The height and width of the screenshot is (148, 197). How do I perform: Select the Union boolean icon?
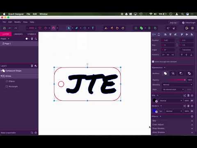click(x=165, y=74)
